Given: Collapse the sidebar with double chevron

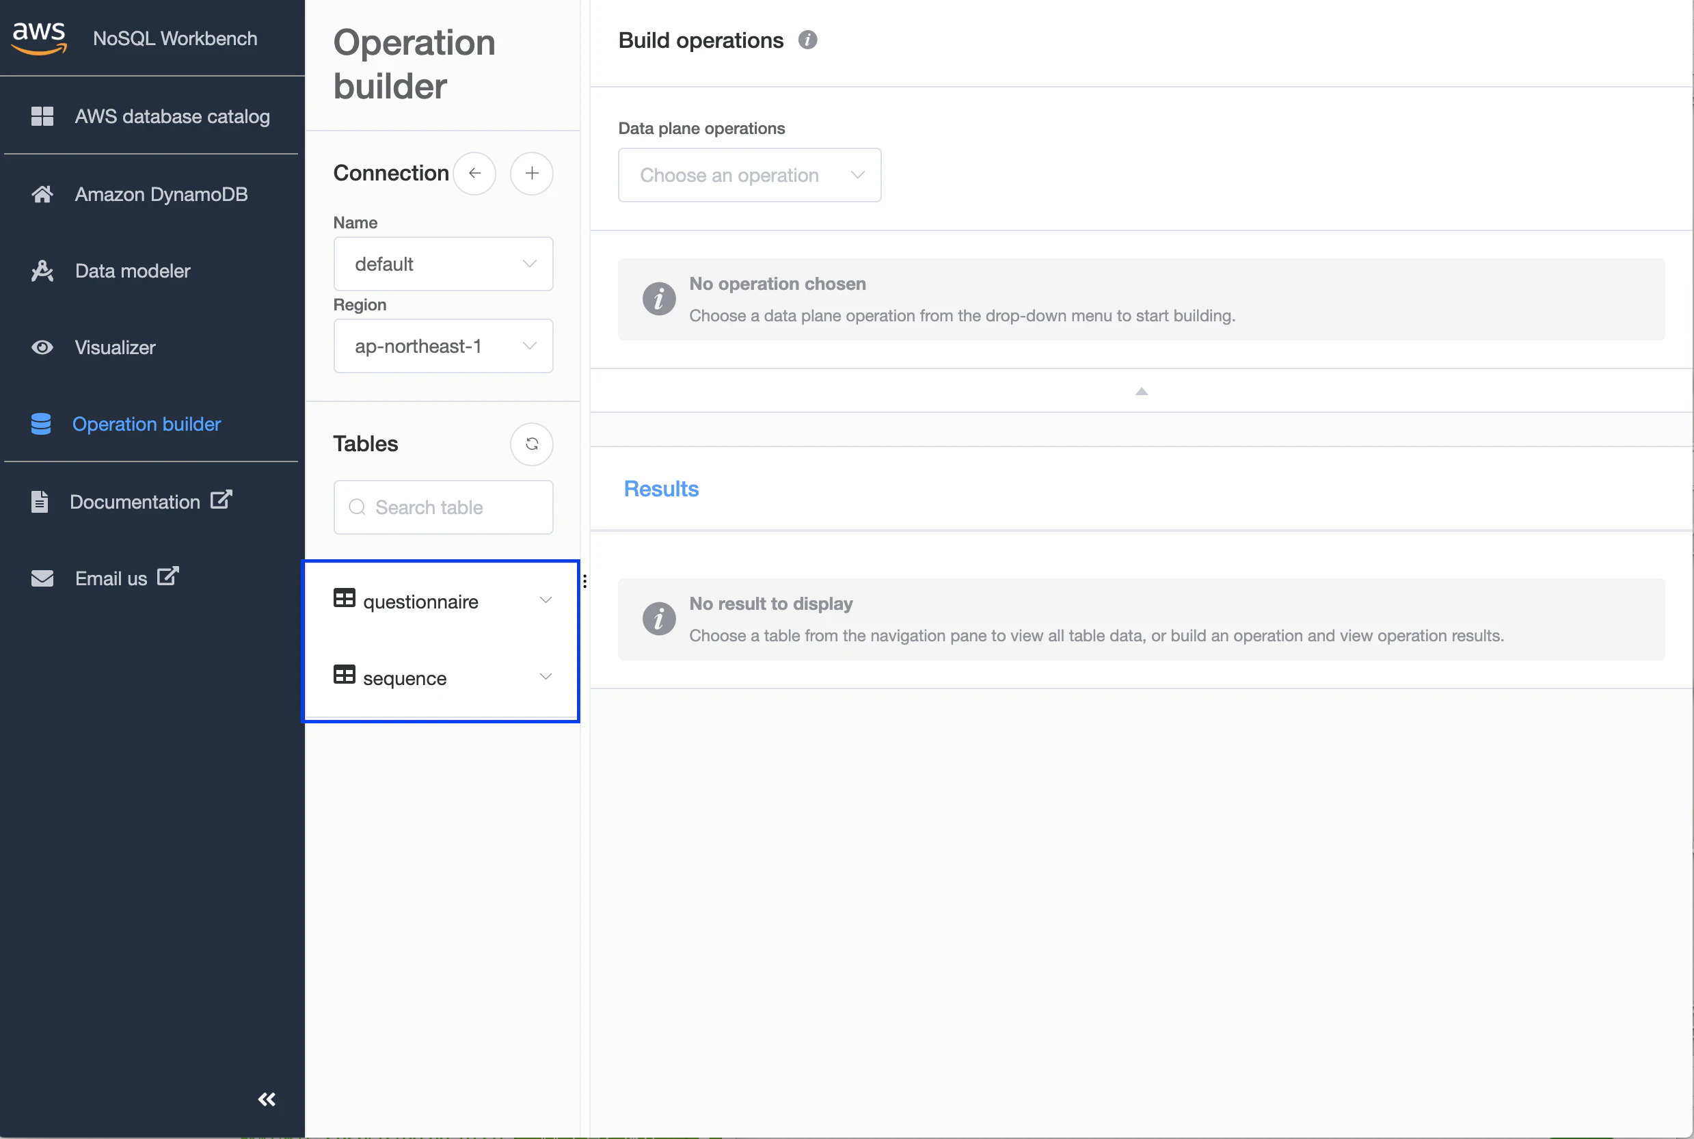Looking at the screenshot, I should coord(267,1099).
